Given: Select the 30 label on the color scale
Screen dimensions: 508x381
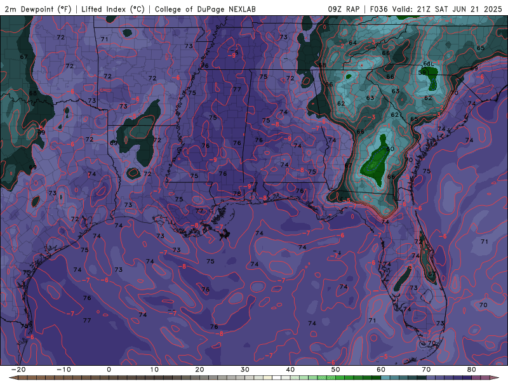Looking at the screenshot, I should coord(245,370).
